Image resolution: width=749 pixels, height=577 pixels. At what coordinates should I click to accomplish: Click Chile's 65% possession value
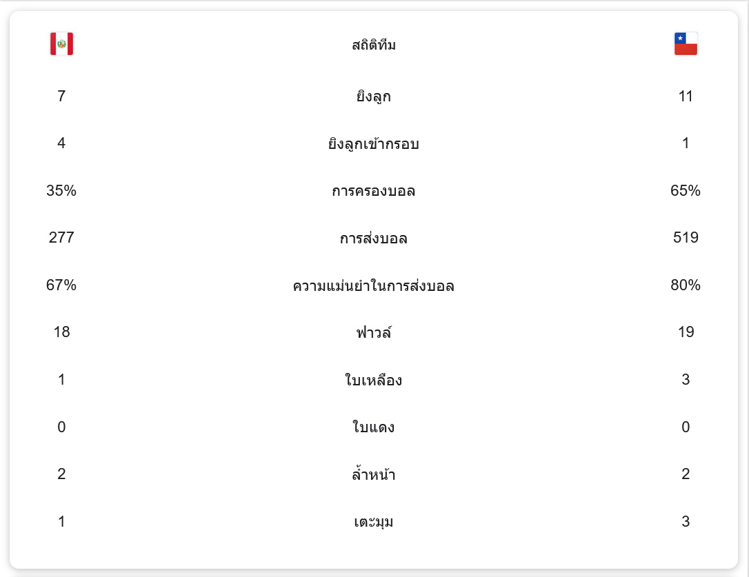click(686, 191)
